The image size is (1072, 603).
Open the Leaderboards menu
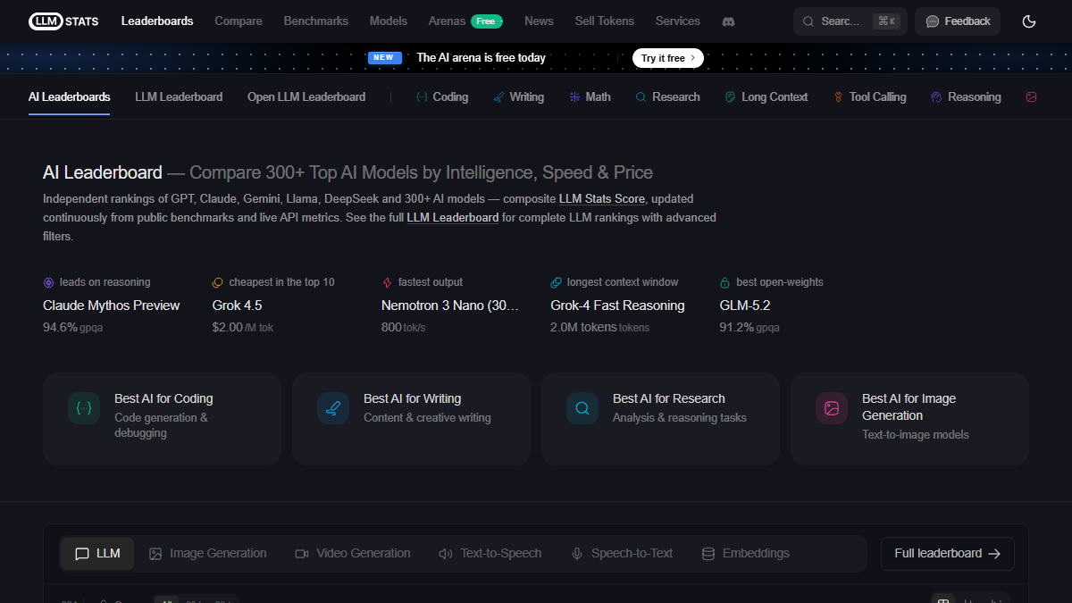(x=157, y=21)
